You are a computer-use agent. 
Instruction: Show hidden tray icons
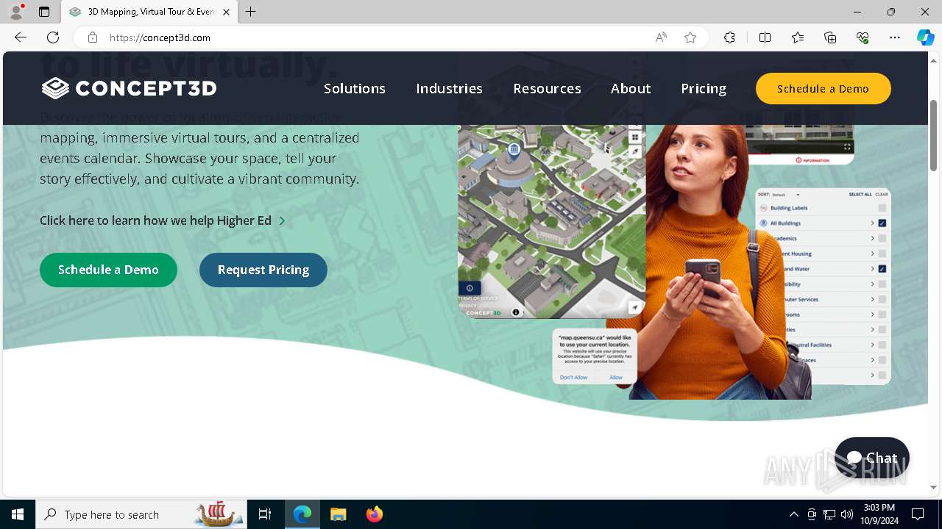click(x=793, y=514)
